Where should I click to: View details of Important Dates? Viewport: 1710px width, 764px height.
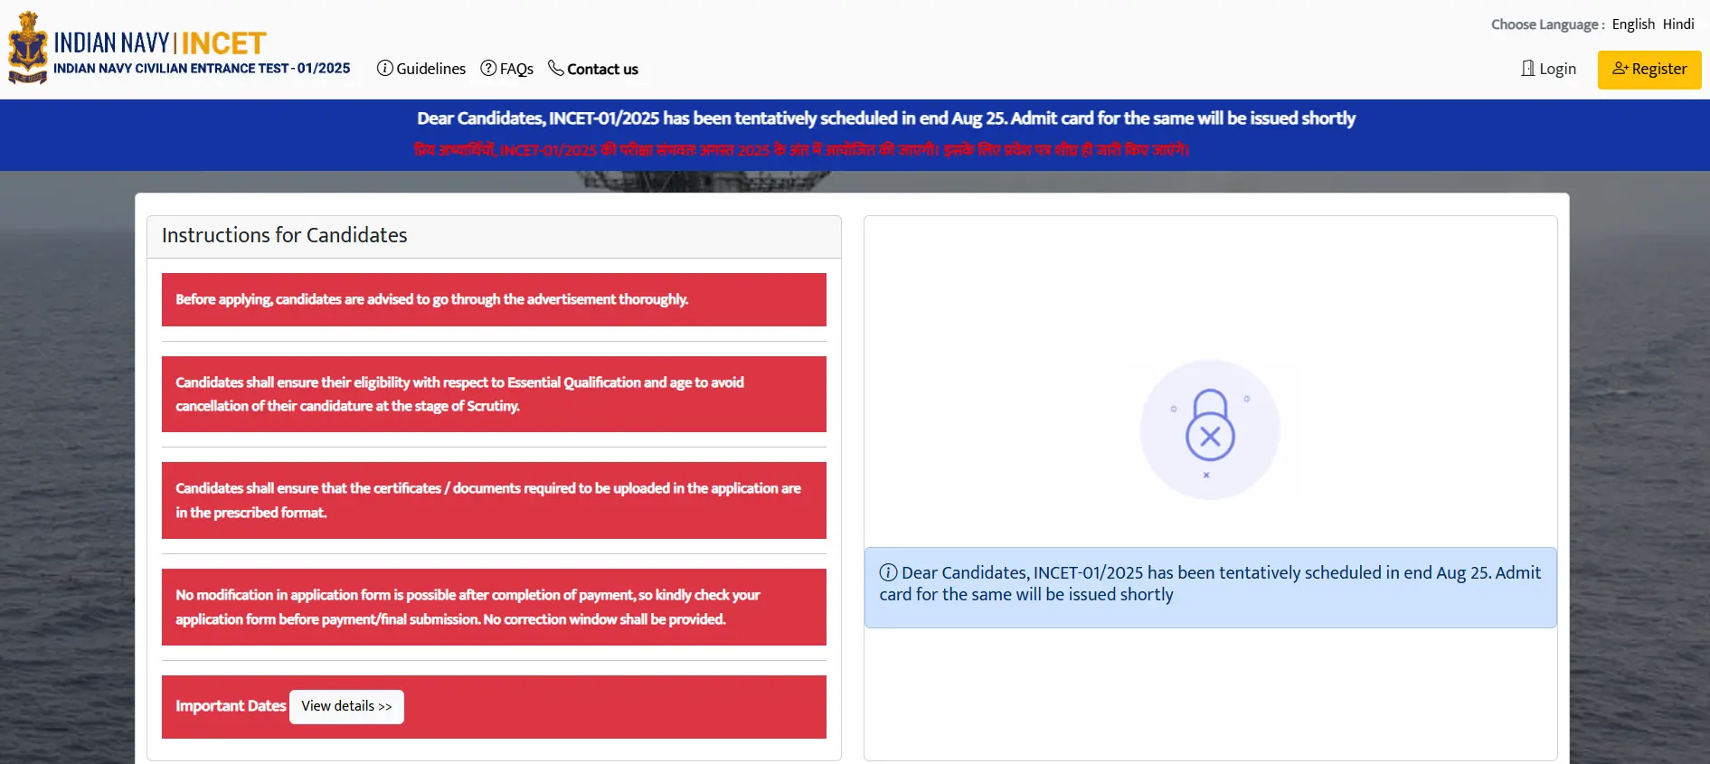pyautogui.click(x=346, y=706)
